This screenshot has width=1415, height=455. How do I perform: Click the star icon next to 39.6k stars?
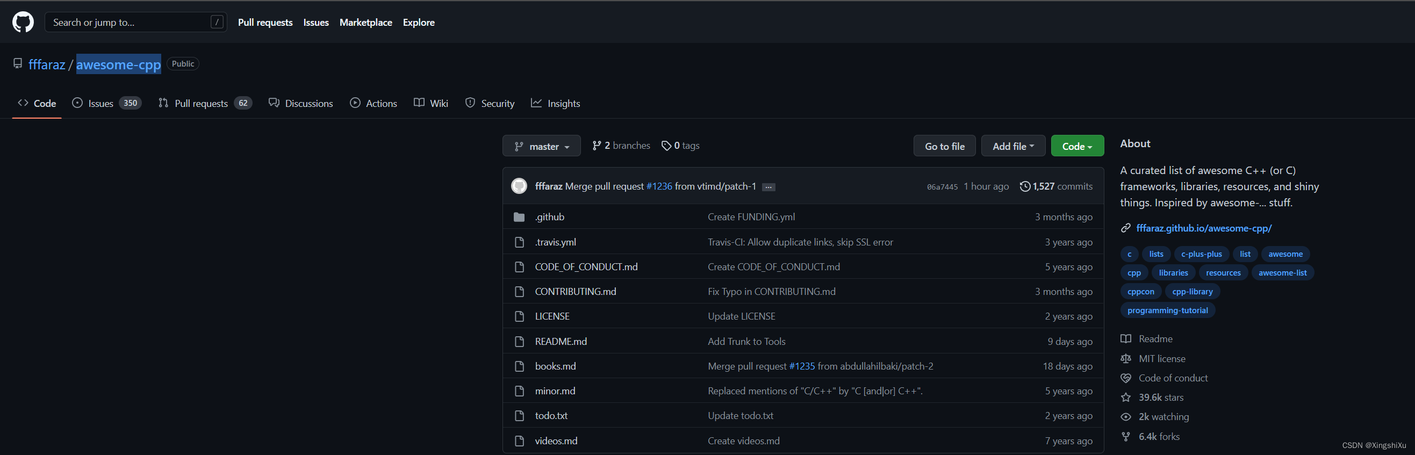[x=1125, y=398]
